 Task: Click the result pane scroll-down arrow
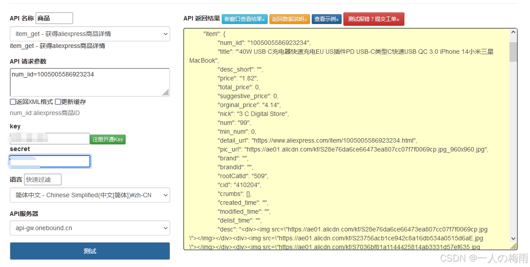coord(513,238)
